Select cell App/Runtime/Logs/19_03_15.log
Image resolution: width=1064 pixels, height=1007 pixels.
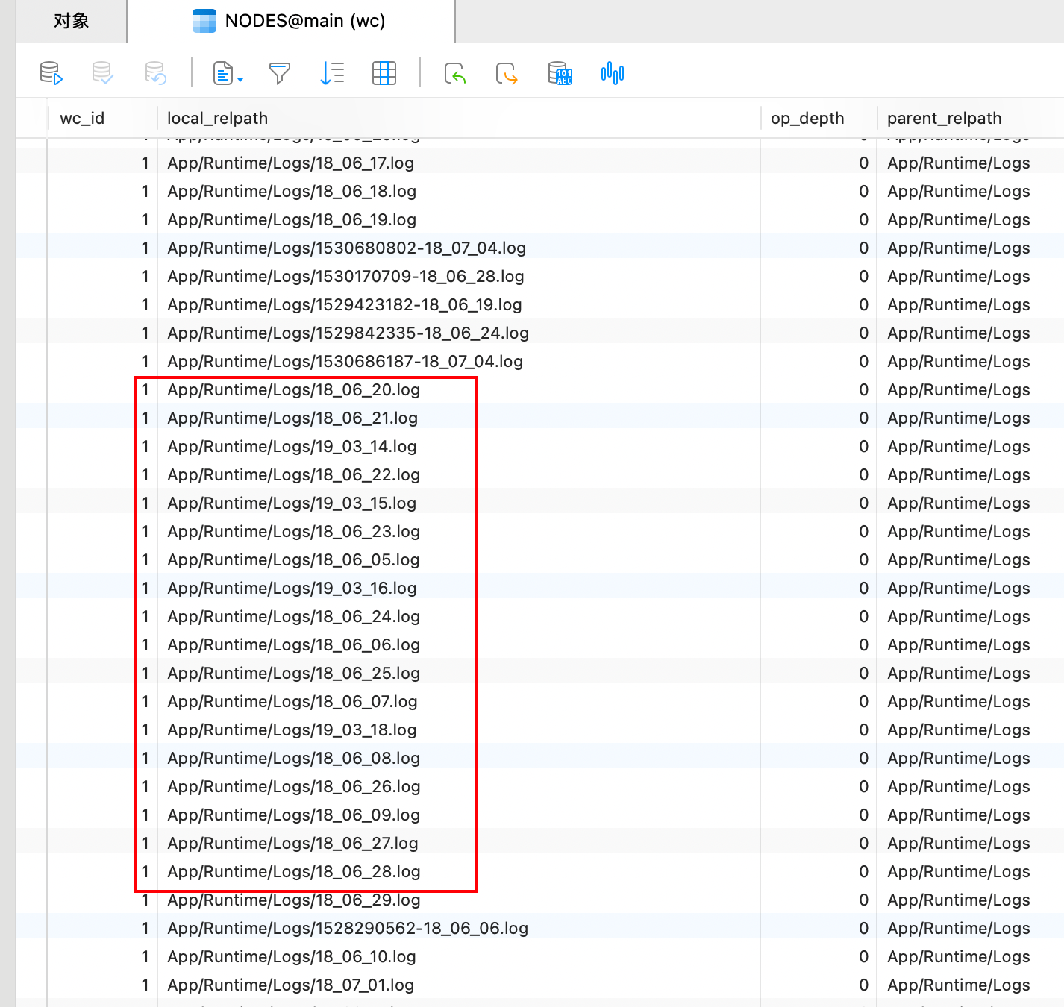pyautogui.click(x=459, y=503)
